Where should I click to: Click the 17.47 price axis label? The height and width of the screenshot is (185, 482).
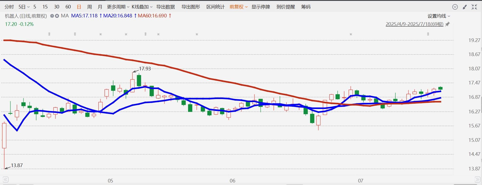(474, 83)
